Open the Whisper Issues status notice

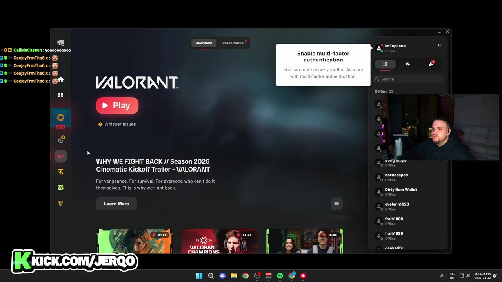(117, 124)
